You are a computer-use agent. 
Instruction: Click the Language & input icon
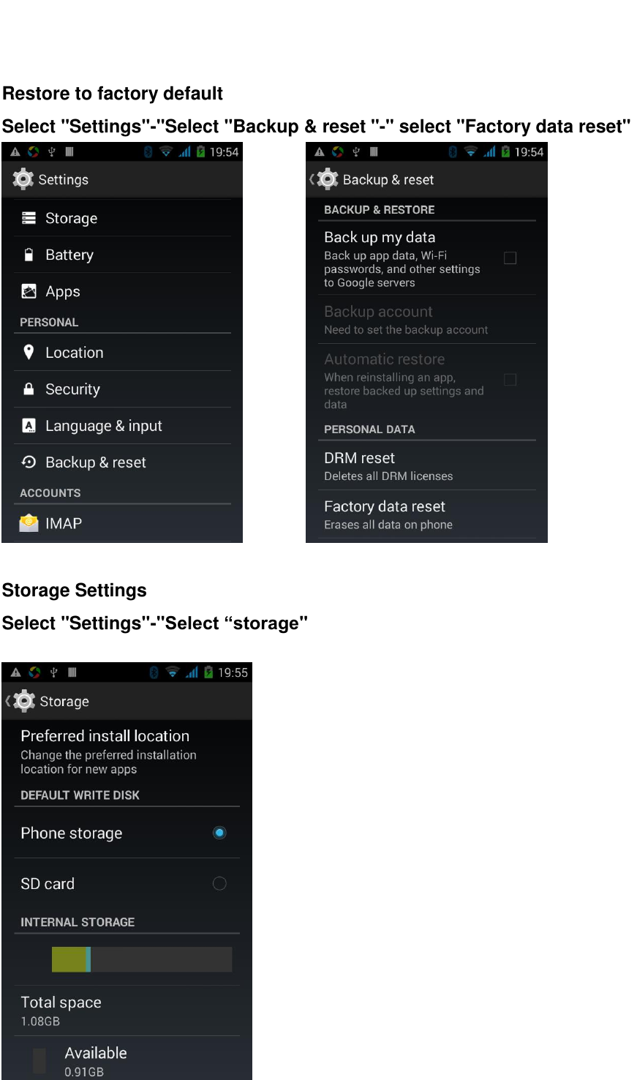point(28,425)
